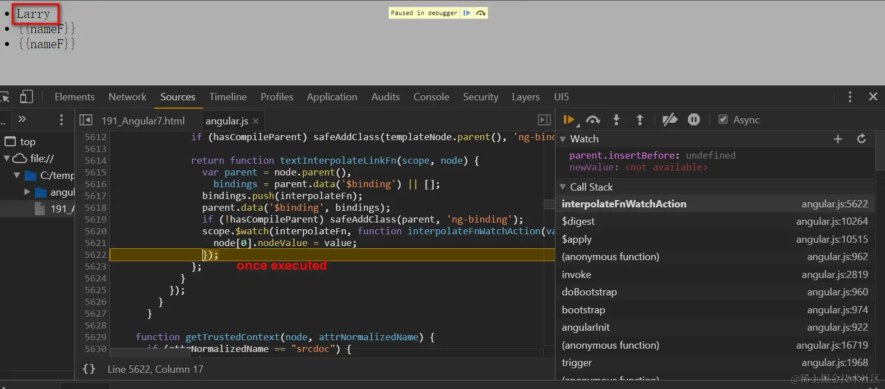Add a new watch expression
The width and height of the screenshot is (885, 389).
click(838, 139)
